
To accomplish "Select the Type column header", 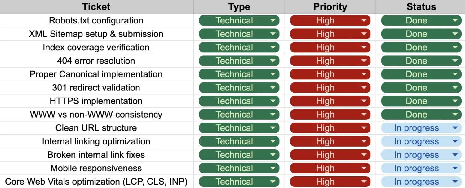I will point(239,7).
